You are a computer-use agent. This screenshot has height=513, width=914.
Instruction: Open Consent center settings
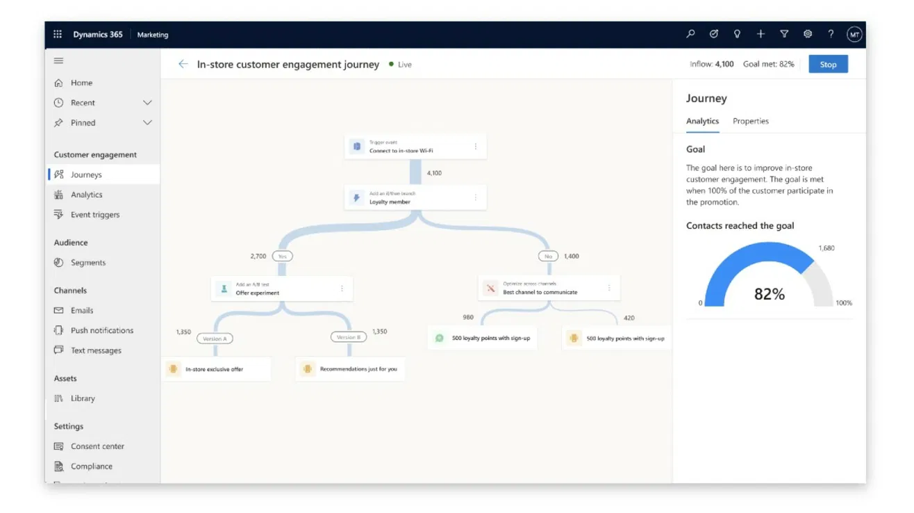pyautogui.click(x=97, y=446)
